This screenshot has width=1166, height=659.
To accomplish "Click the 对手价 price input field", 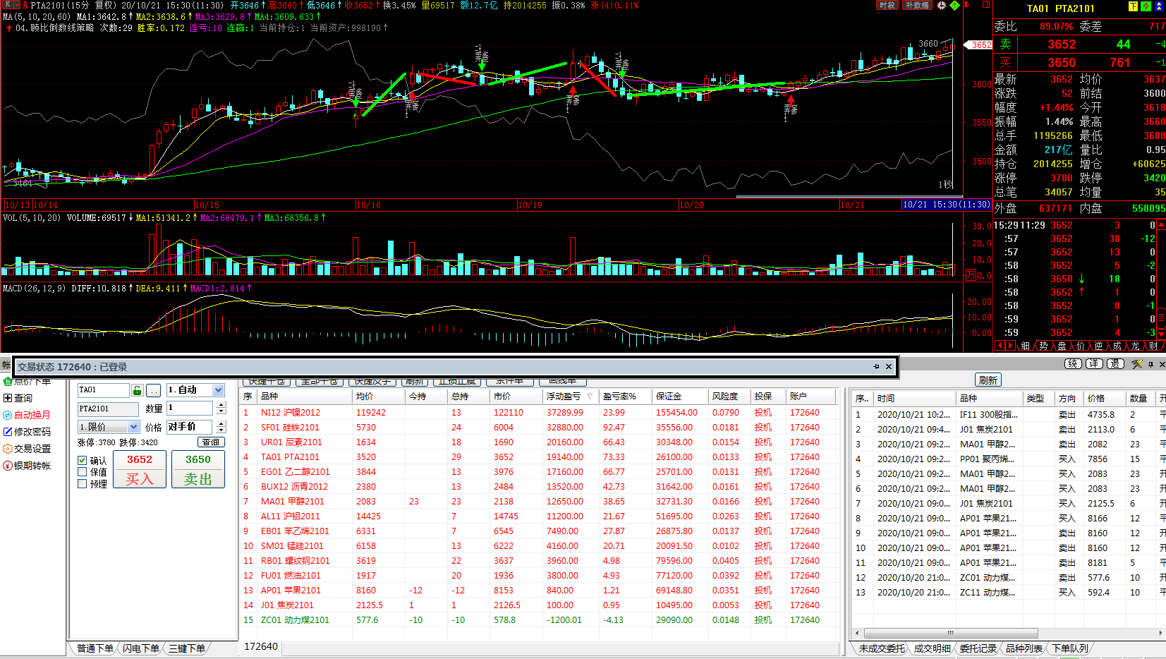I will [x=190, y=427].
